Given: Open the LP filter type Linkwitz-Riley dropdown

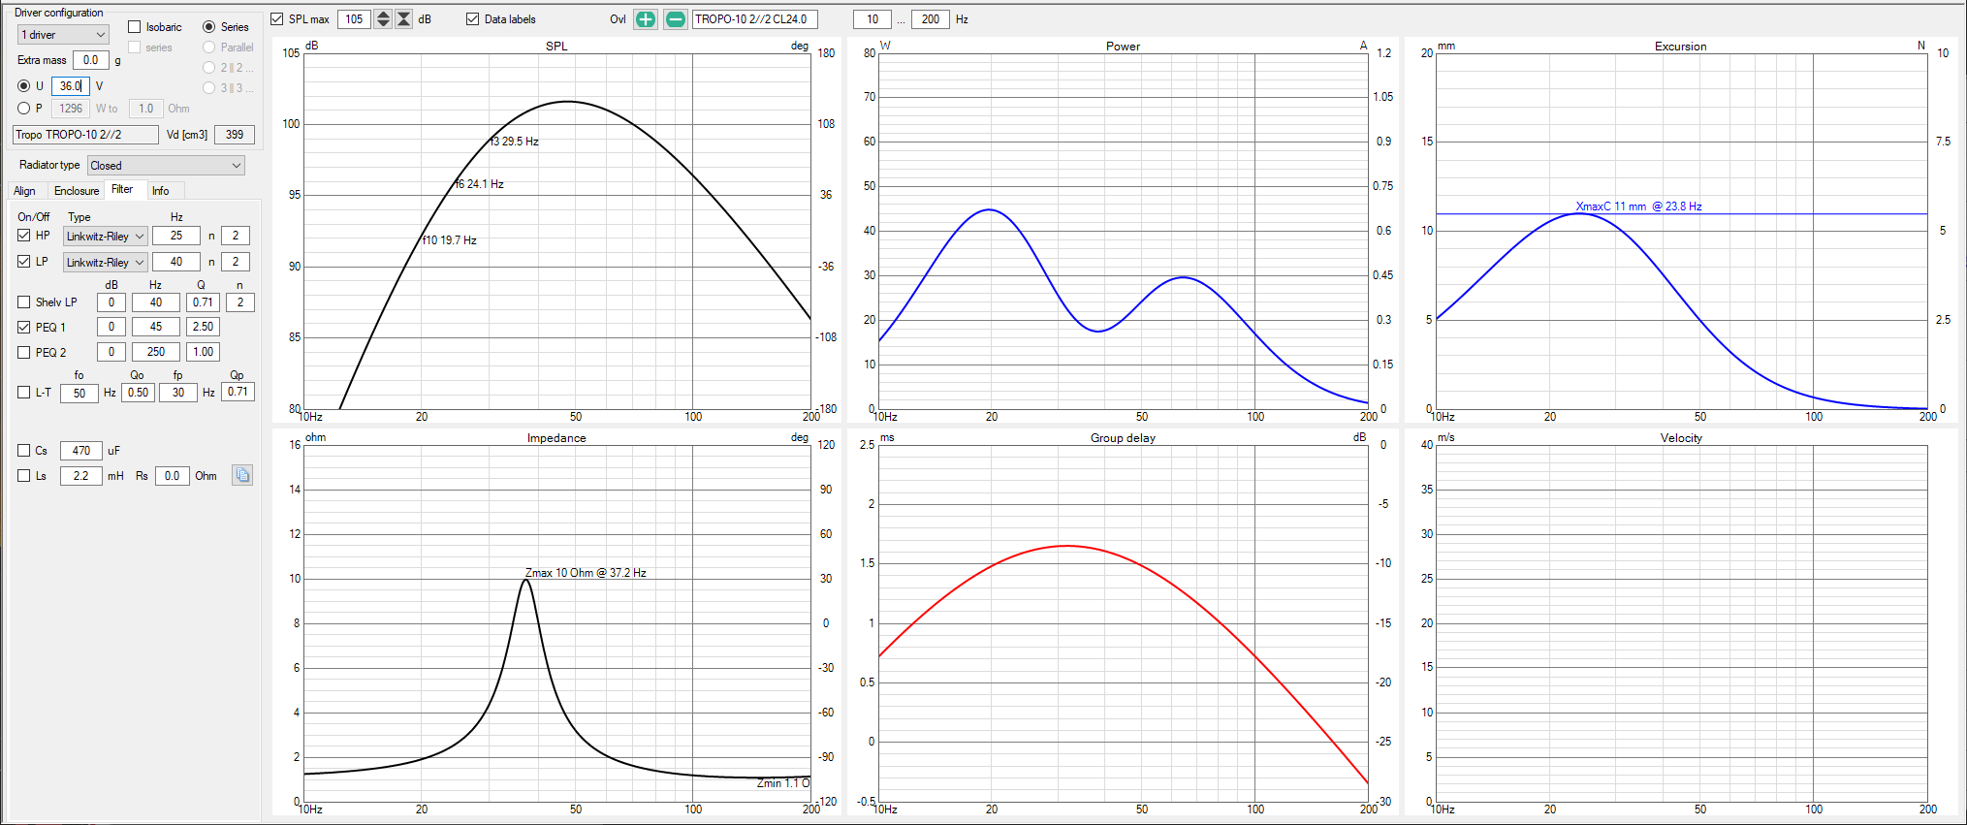Looking at the screenshot, I should click(106, 263).
